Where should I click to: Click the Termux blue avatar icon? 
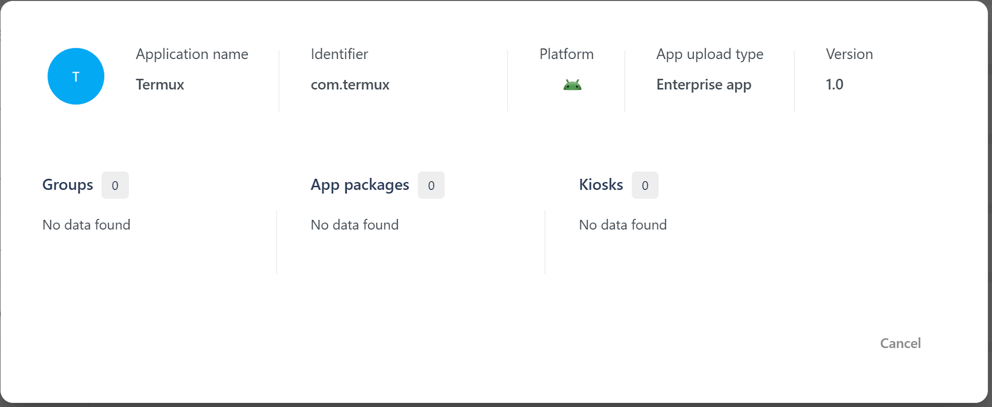click(x=76, y=76)
